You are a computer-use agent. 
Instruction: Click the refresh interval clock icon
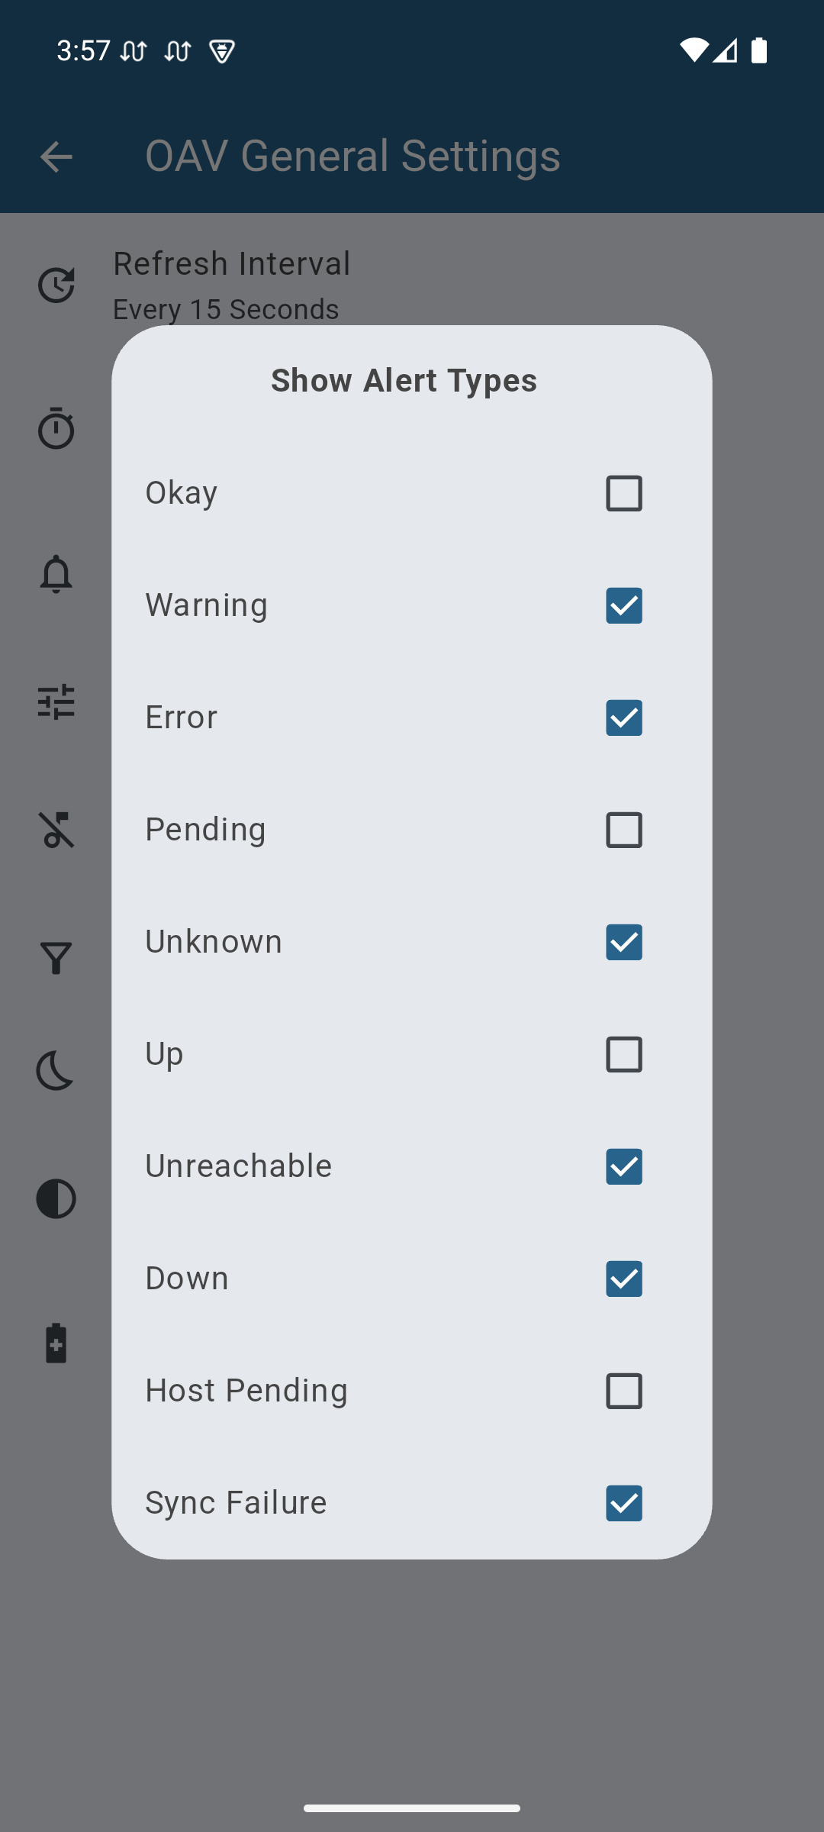click(56, 285)
